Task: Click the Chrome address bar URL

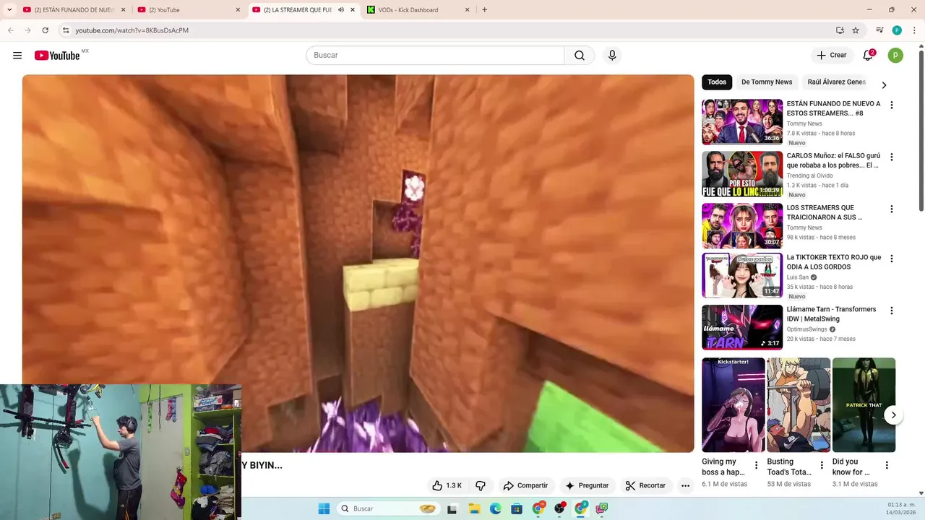Action: click(132, 30)
